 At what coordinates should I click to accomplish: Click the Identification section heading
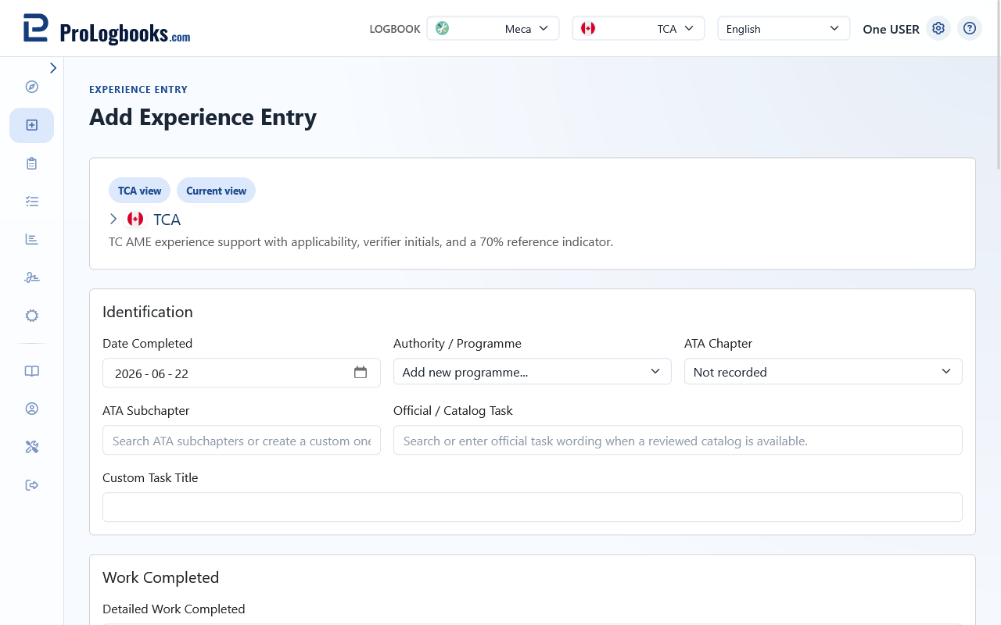(148, 312)
